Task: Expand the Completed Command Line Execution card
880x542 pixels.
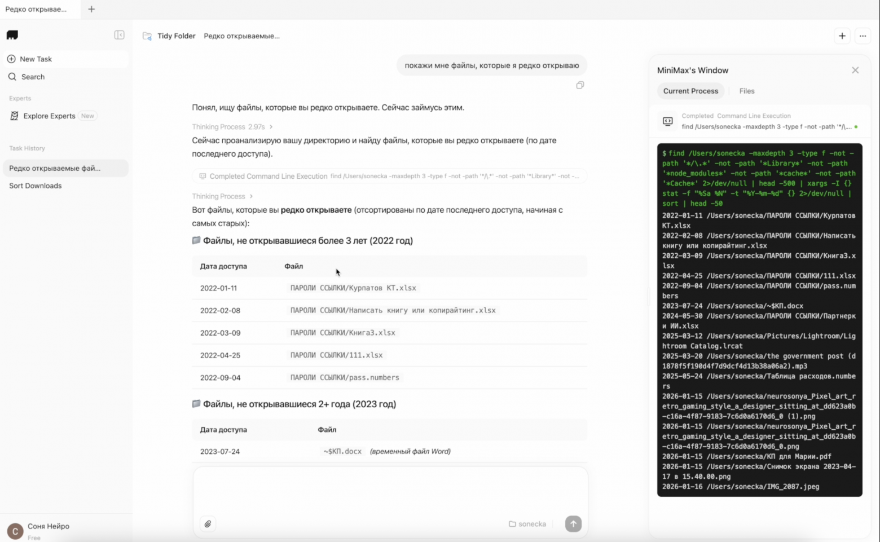Action: pyautogui.click(x=390, y=175)
